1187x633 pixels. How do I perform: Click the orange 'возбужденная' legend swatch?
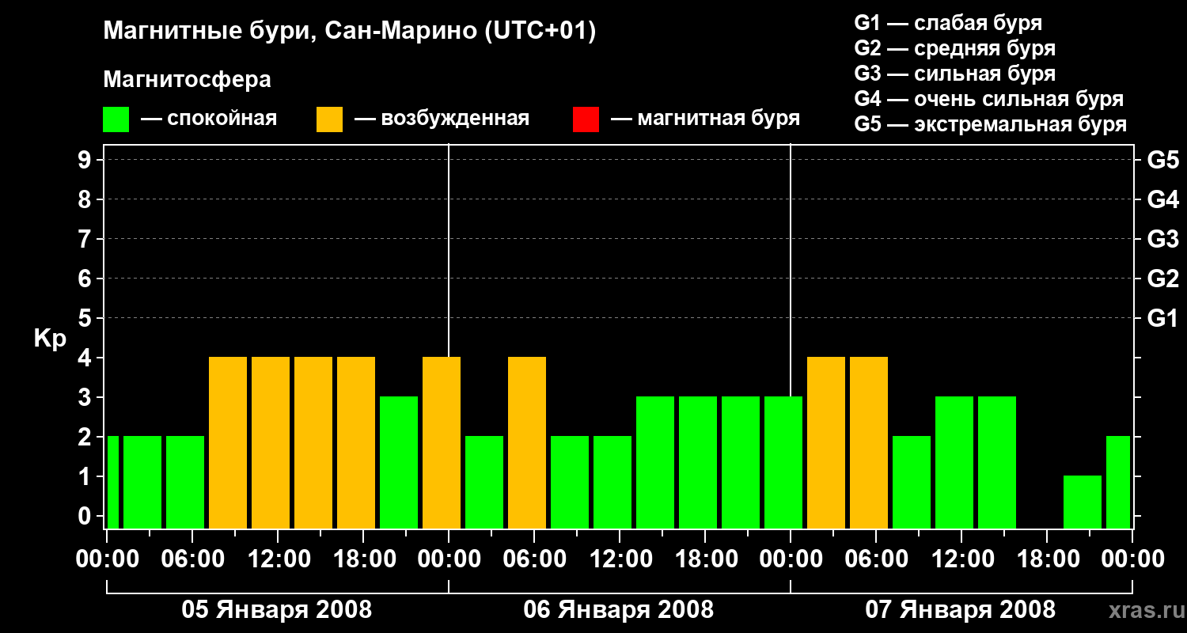329,119
